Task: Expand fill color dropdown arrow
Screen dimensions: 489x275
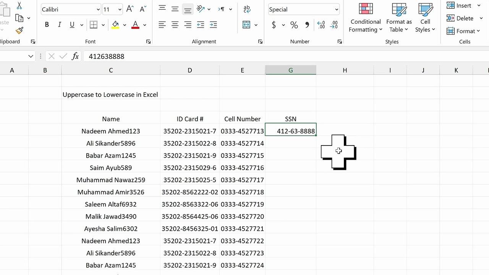Action: pyautogui.click(x=125, y=25)
